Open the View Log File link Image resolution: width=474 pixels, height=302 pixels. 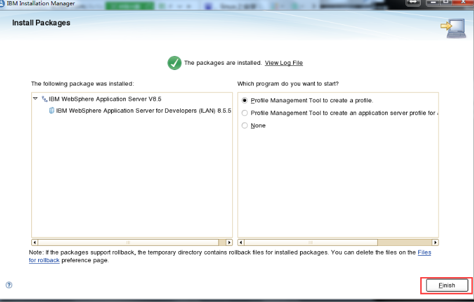283,62
